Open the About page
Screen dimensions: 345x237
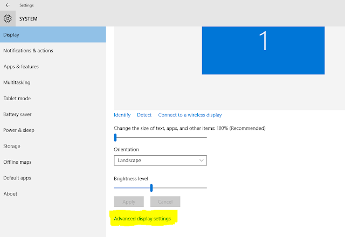tap(53, 194)
